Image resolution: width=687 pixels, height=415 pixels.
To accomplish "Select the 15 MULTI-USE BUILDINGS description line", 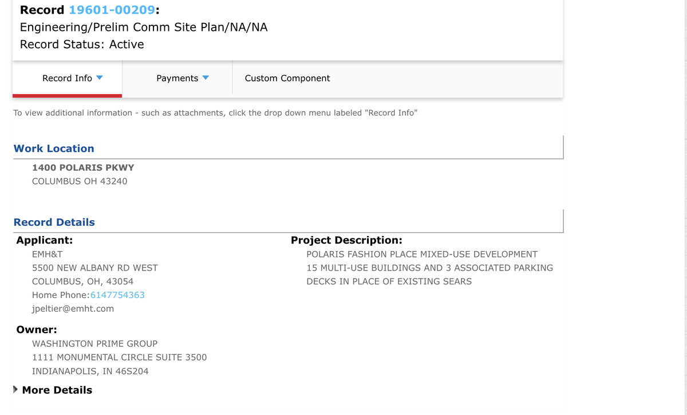I will (430, 268).
